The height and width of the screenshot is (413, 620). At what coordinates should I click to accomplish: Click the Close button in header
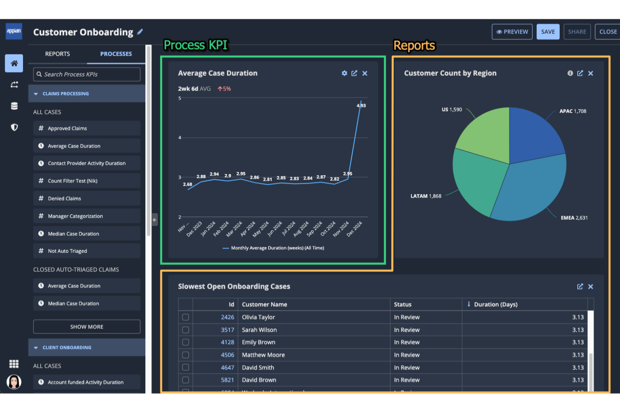tap(607, 32)
